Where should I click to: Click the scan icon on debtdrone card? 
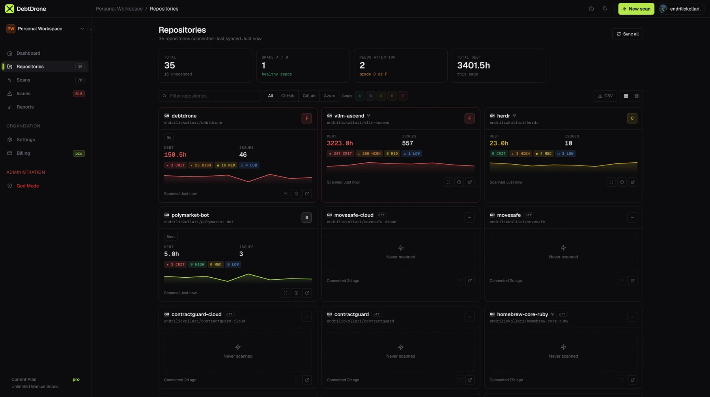pos(286,194)
